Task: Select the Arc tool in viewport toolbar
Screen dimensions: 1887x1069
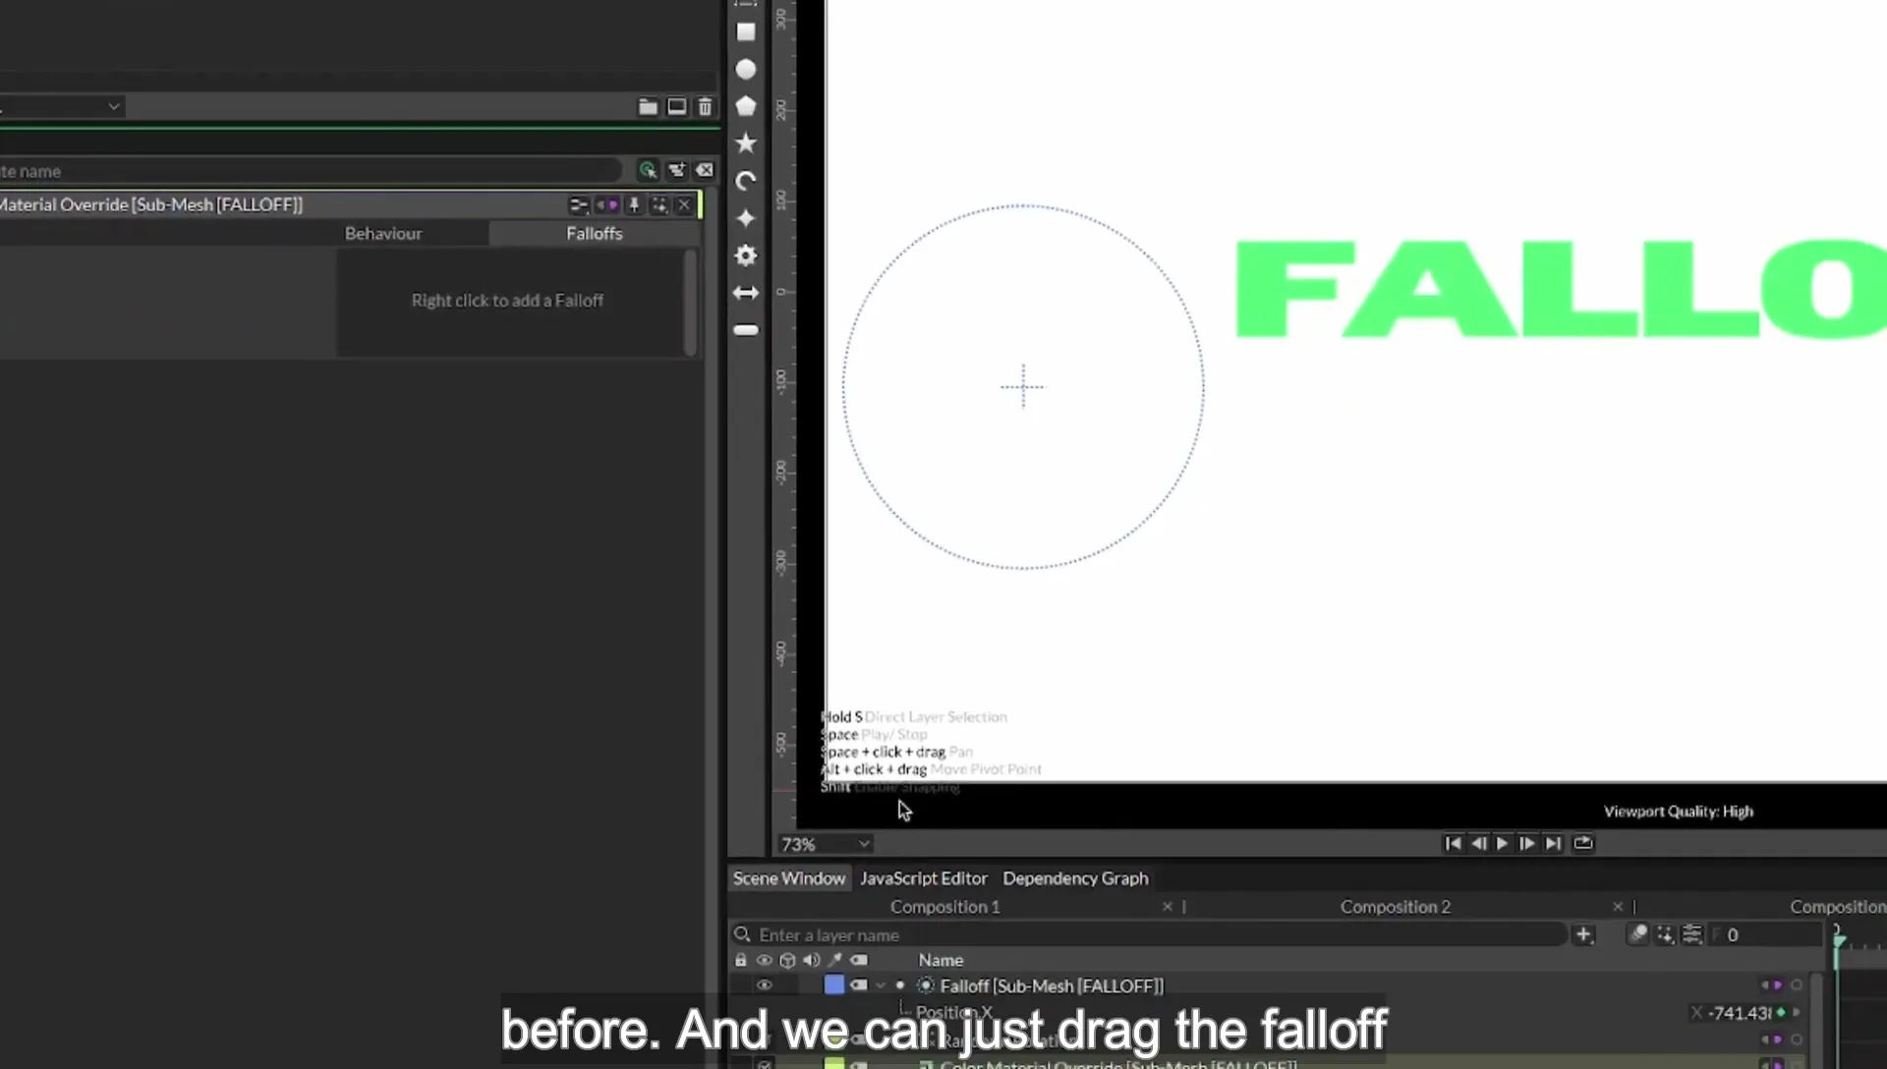Action: (x=746, y=181)
